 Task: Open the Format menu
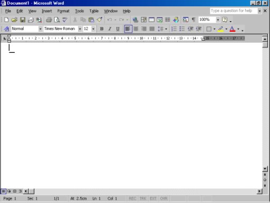[63, 11]
